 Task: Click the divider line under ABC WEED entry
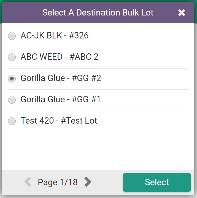[98, 68]
